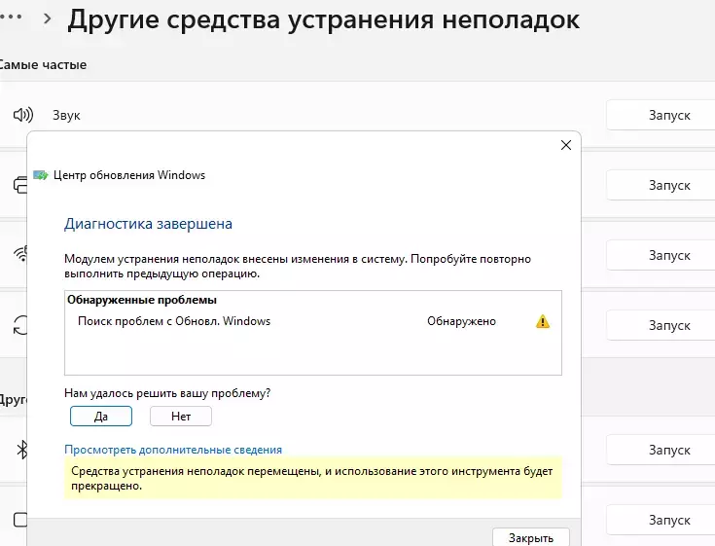Click the Windows Update sync arrows icon
The image size is (715, 546).
click(x=20, y=325)
